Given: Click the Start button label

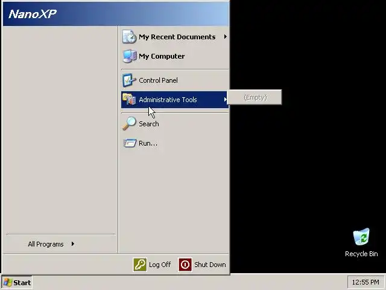Looking at the screenshot, I should pyautogui.click(x=22, y=283).
